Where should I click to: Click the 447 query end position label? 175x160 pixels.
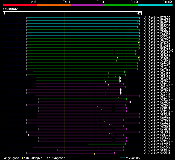139,13
